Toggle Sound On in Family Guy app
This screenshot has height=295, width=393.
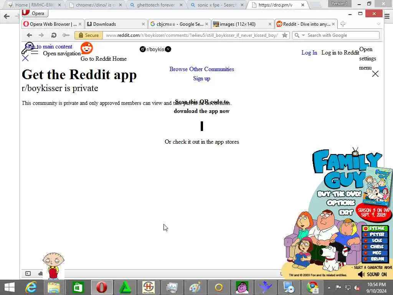pyautogui.click(x=372, y=274)
